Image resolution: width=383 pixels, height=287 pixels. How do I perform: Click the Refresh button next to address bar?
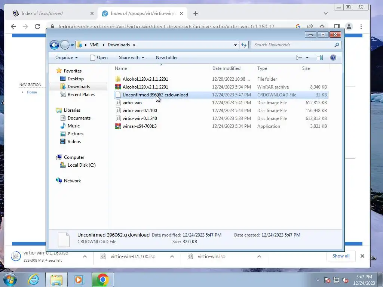244,45
